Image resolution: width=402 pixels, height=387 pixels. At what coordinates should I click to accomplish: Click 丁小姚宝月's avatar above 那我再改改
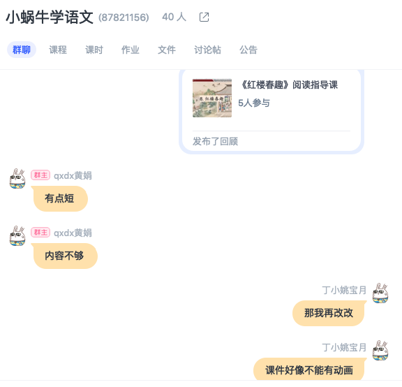click(x=380, y=293)
